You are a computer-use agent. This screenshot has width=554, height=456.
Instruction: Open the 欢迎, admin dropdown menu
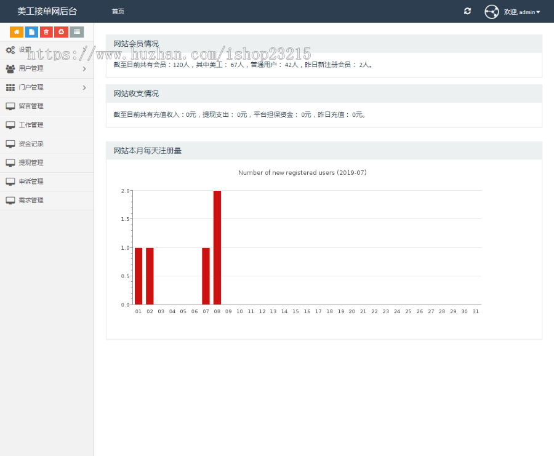522,12
